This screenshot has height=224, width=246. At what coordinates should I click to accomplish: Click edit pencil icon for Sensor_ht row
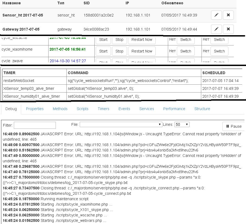pyautogui.click(x=216, y=15)
